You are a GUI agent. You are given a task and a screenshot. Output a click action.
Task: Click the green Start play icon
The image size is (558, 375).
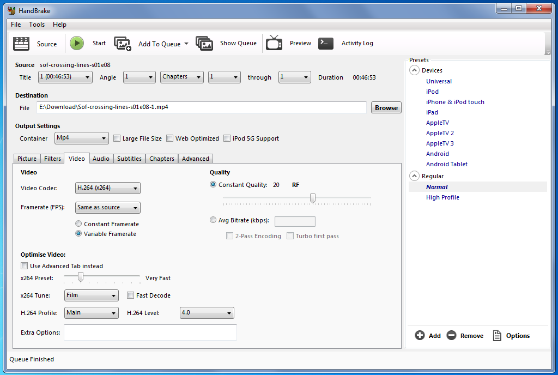[76, 43]
